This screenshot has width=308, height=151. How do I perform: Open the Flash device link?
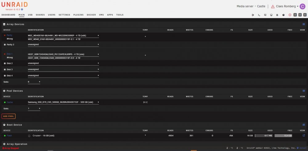point(9,136)
